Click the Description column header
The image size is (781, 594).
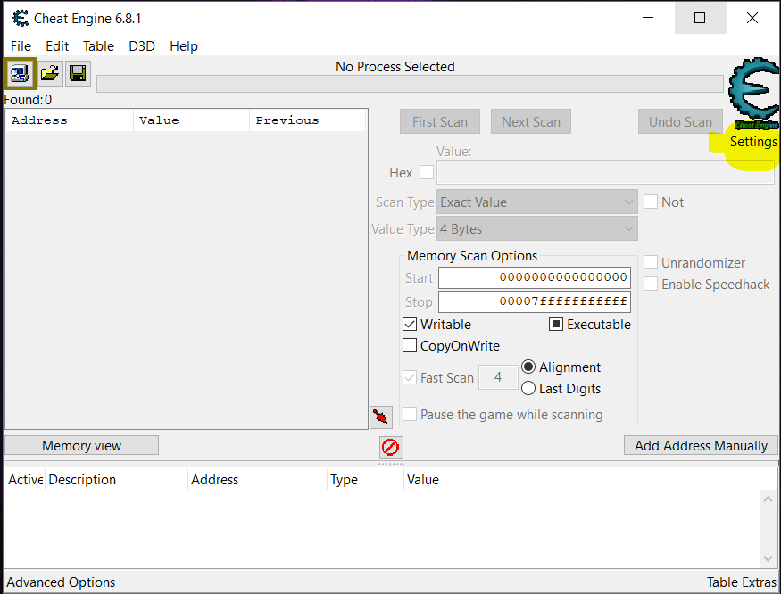pyautogui.click(x=117, y=480)
